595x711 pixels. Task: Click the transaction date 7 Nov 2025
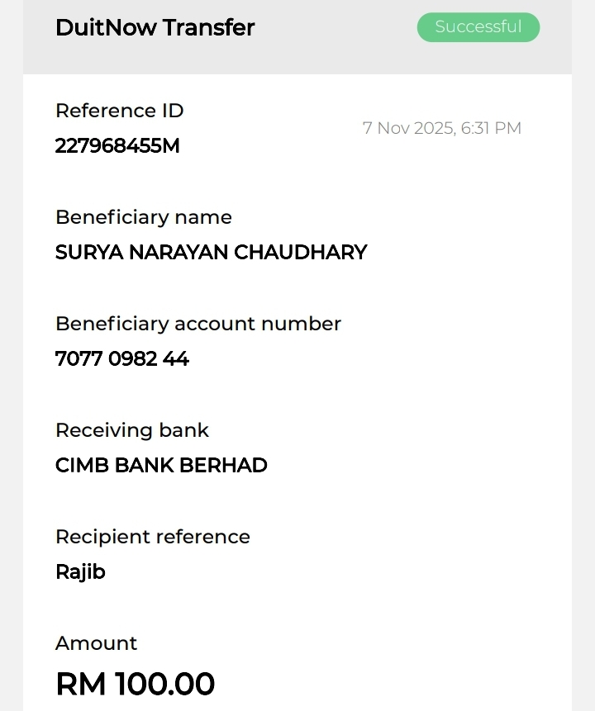pyautogui.click(x=408, y=128)
